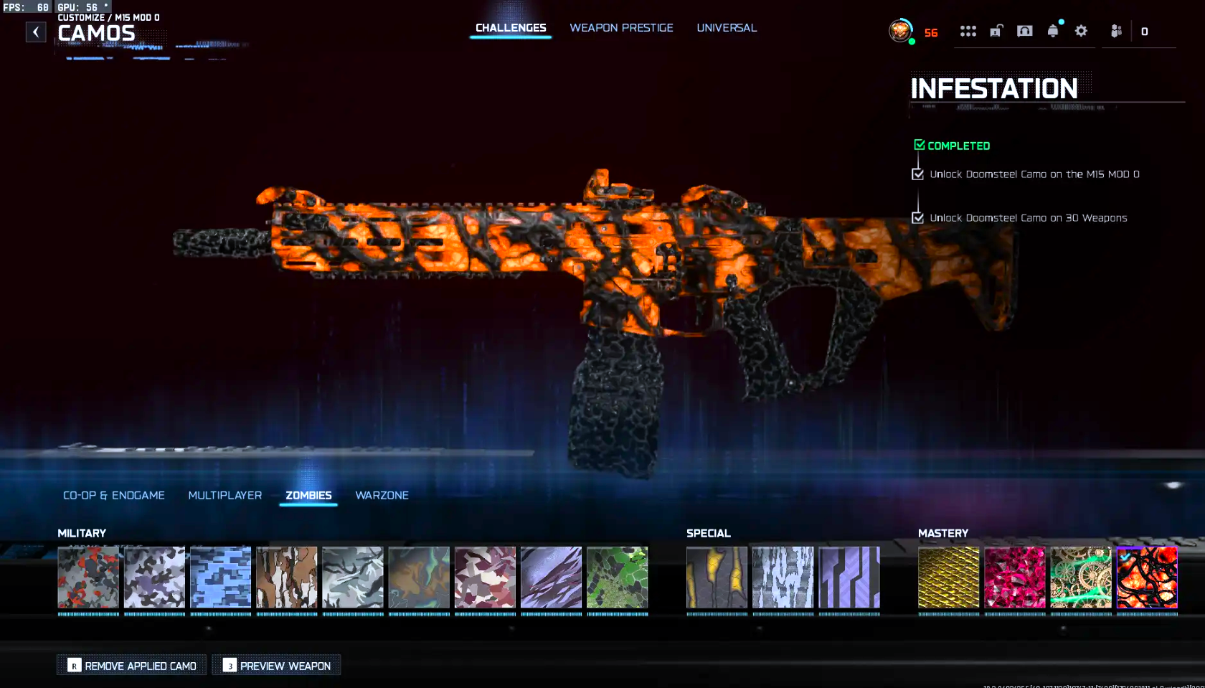
Task: Select the Zombies camo category
Action: click(x=308, y=495)
